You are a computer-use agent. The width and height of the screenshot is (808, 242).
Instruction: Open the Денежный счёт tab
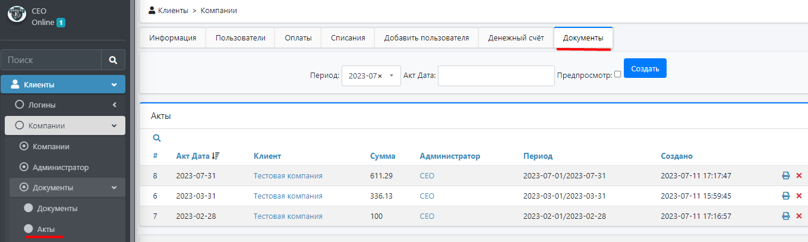516,37
